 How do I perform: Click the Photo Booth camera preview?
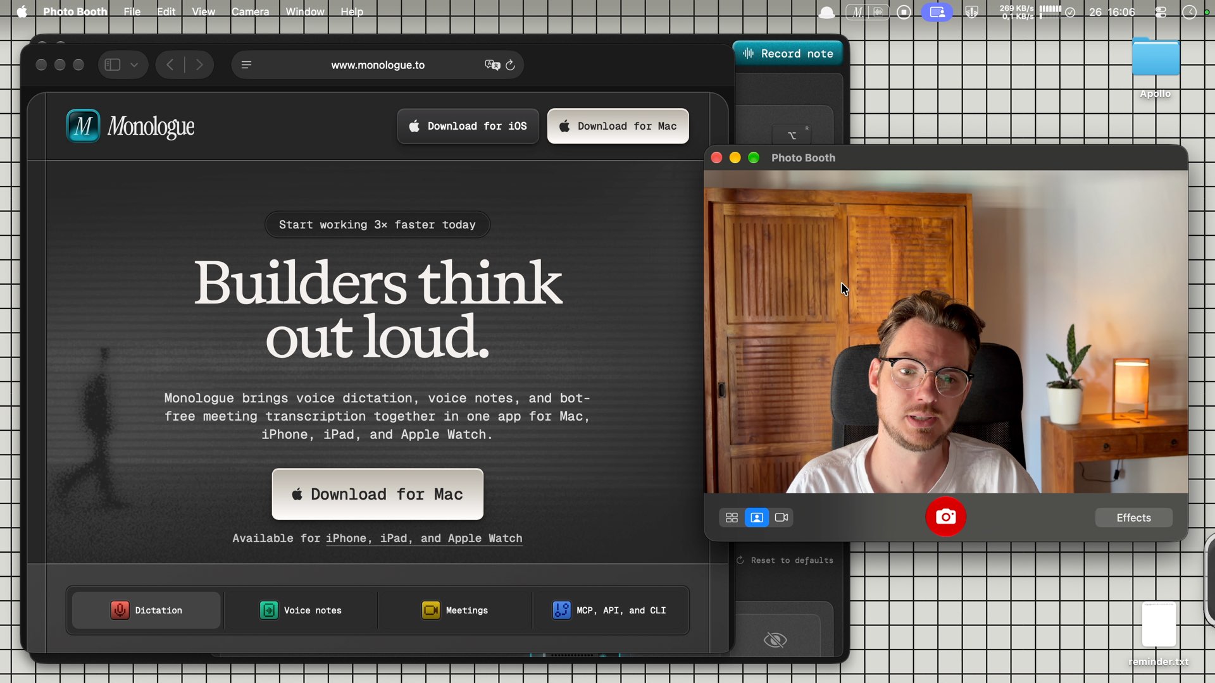coord(946,331)
